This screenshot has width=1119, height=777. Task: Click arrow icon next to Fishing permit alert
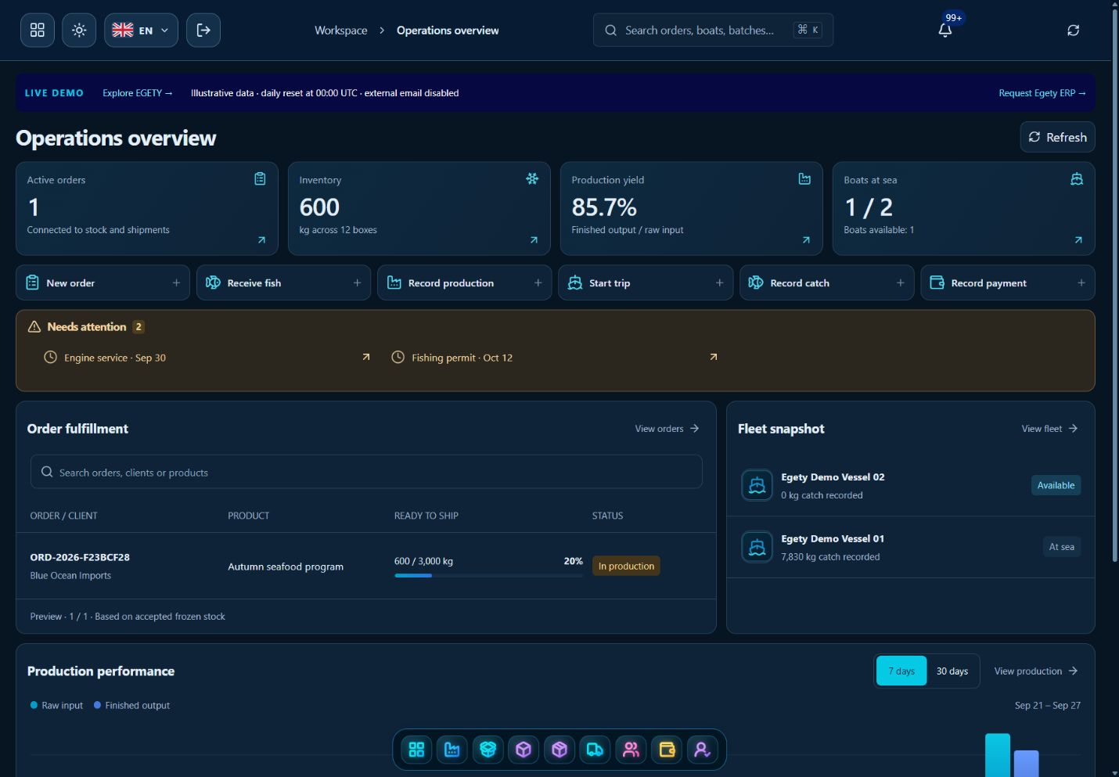tap(713, 357)
